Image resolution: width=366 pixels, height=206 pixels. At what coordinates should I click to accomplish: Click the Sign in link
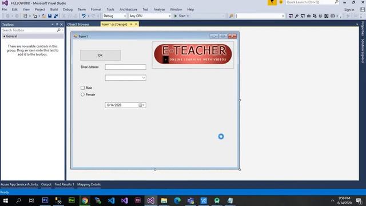(x=349, y=10)
